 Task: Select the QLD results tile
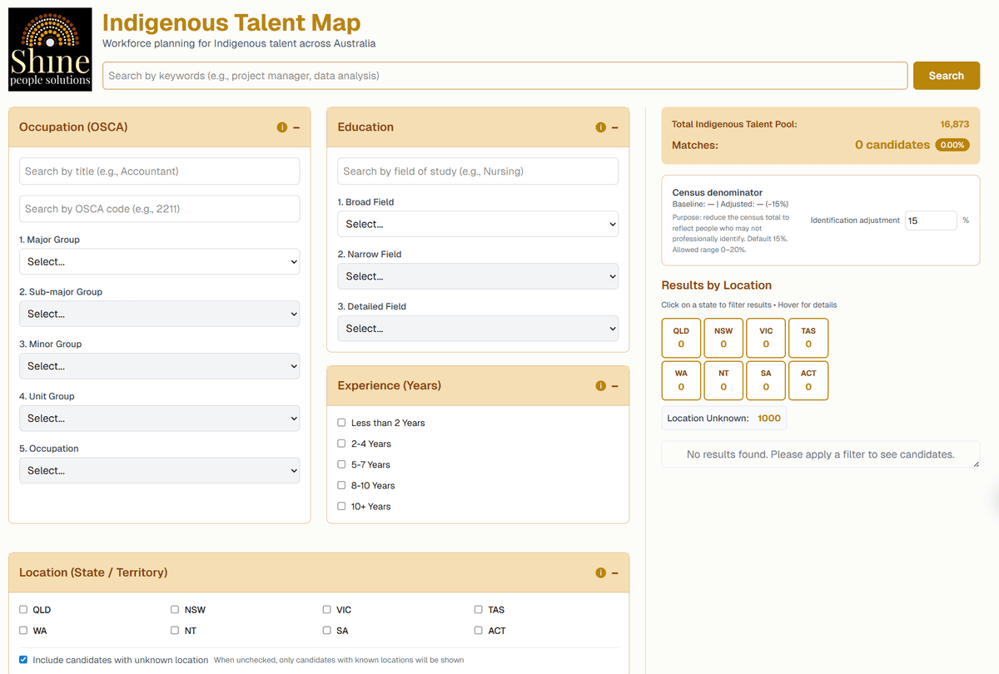(680, 337)
